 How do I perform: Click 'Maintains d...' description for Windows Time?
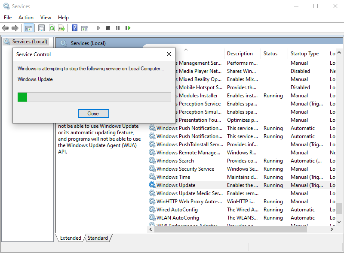[x=242, y=177]
